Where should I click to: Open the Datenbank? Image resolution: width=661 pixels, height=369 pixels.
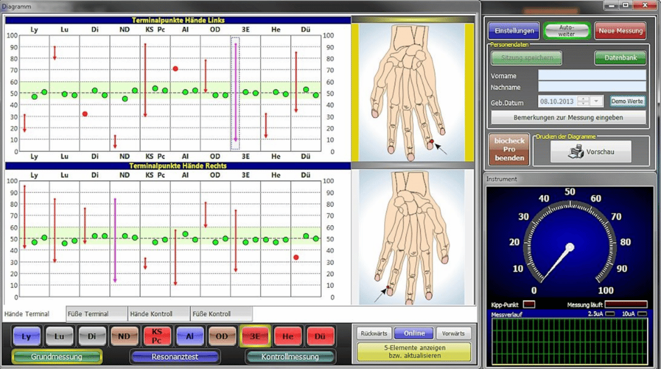point(620,58)
